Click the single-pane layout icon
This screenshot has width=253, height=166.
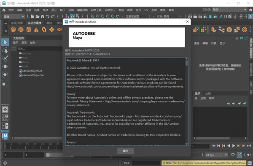pos(5,110)
